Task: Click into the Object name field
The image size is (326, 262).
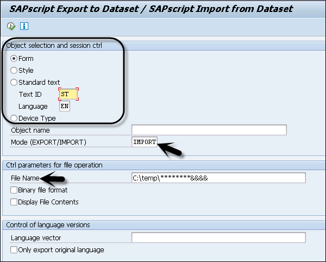Action: 209,130
